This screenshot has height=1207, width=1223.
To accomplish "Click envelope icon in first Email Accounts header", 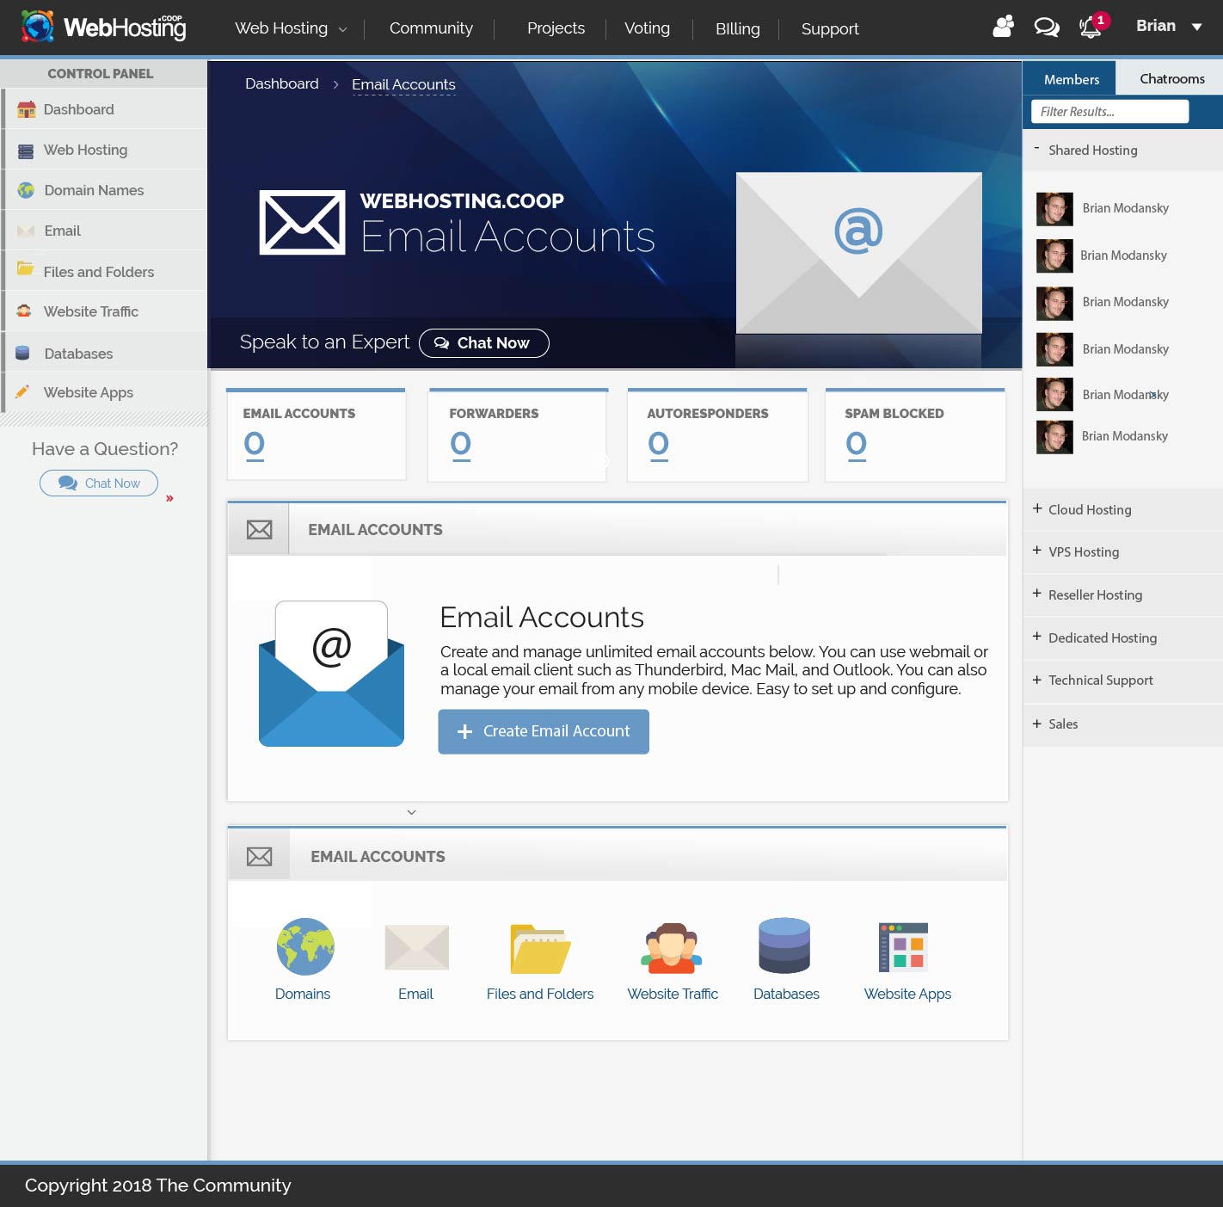I will [259, 530].
